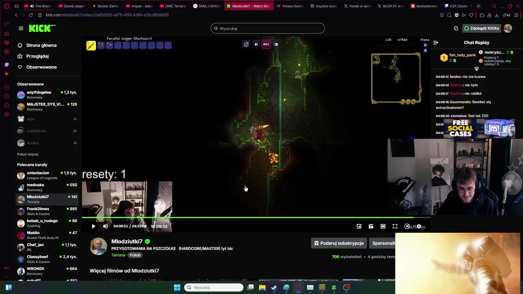This screenshot has height=294, width=523.
Task: Click Windows taskbar Wyszukaj search box
Action: [214, 287]
